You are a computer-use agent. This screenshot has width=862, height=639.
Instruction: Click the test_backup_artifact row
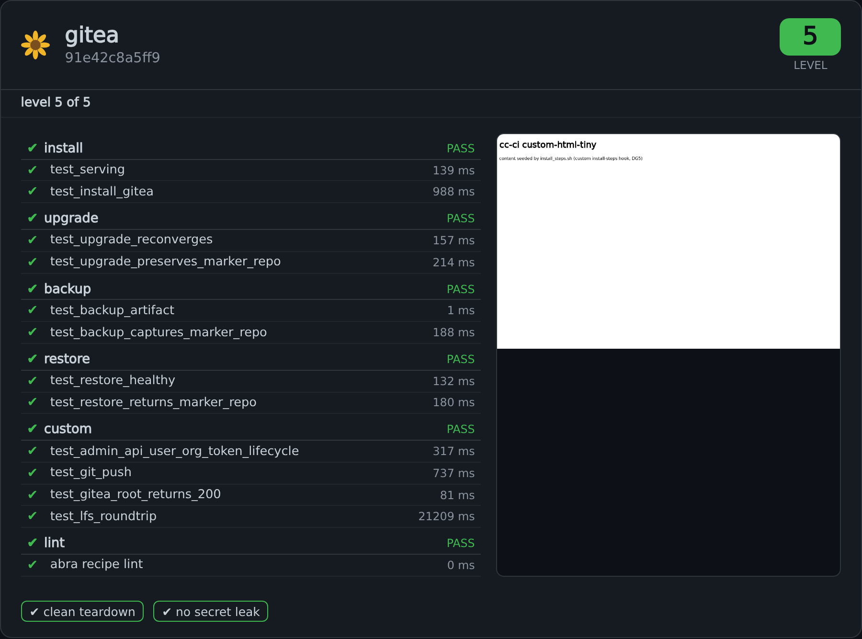[x=251, y=310]
